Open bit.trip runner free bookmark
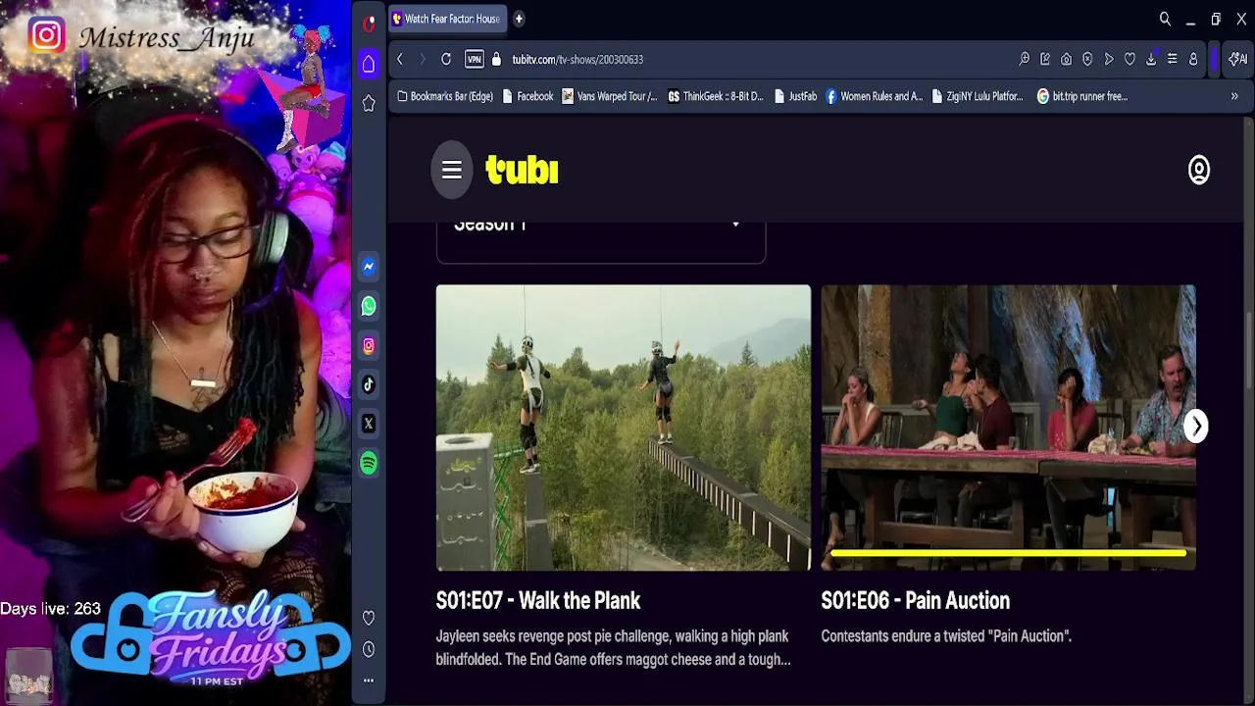Image resolution: width=1255 pixels, height=706 pixels. click(1082, 96)
